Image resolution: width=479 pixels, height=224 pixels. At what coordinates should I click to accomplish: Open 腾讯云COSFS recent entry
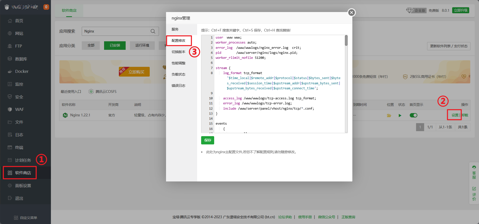coord(103,92)
